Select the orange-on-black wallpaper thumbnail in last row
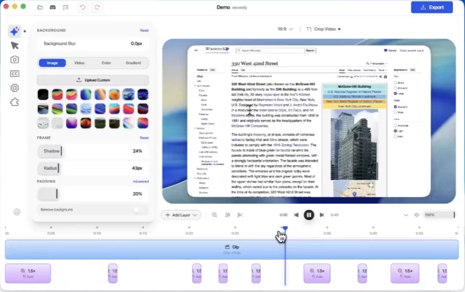This screenshot has width=465, height=292. pos(85,123)
